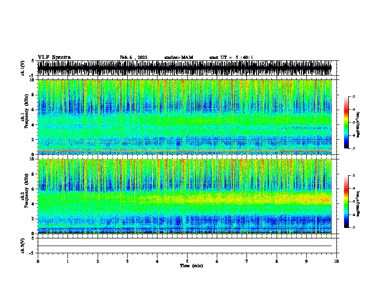Select the date label "Feb. 6, 2022"
Viewport: 379px width, 293px height.
coord(134,57)
